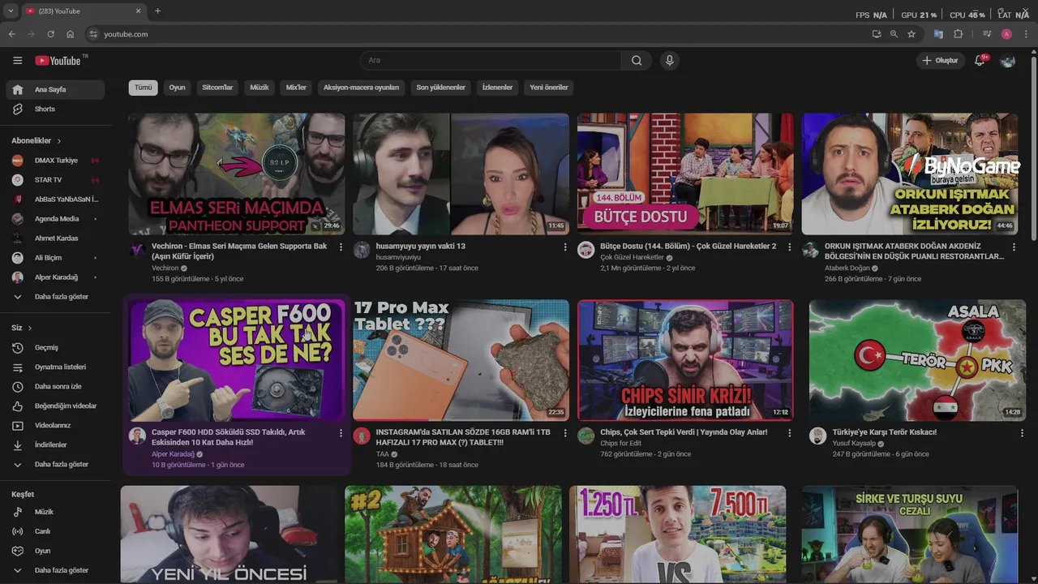Open the Casper F600 video thumbnail
Viewport: 1038px width, 584px height.
[x=236, y=360]
